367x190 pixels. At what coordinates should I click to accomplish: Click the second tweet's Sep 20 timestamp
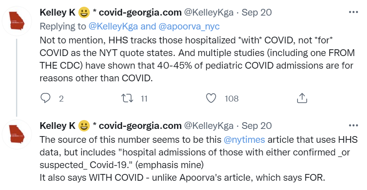(x=257, y=126)
